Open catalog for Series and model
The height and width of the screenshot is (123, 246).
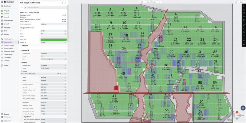tap(65, 15)
